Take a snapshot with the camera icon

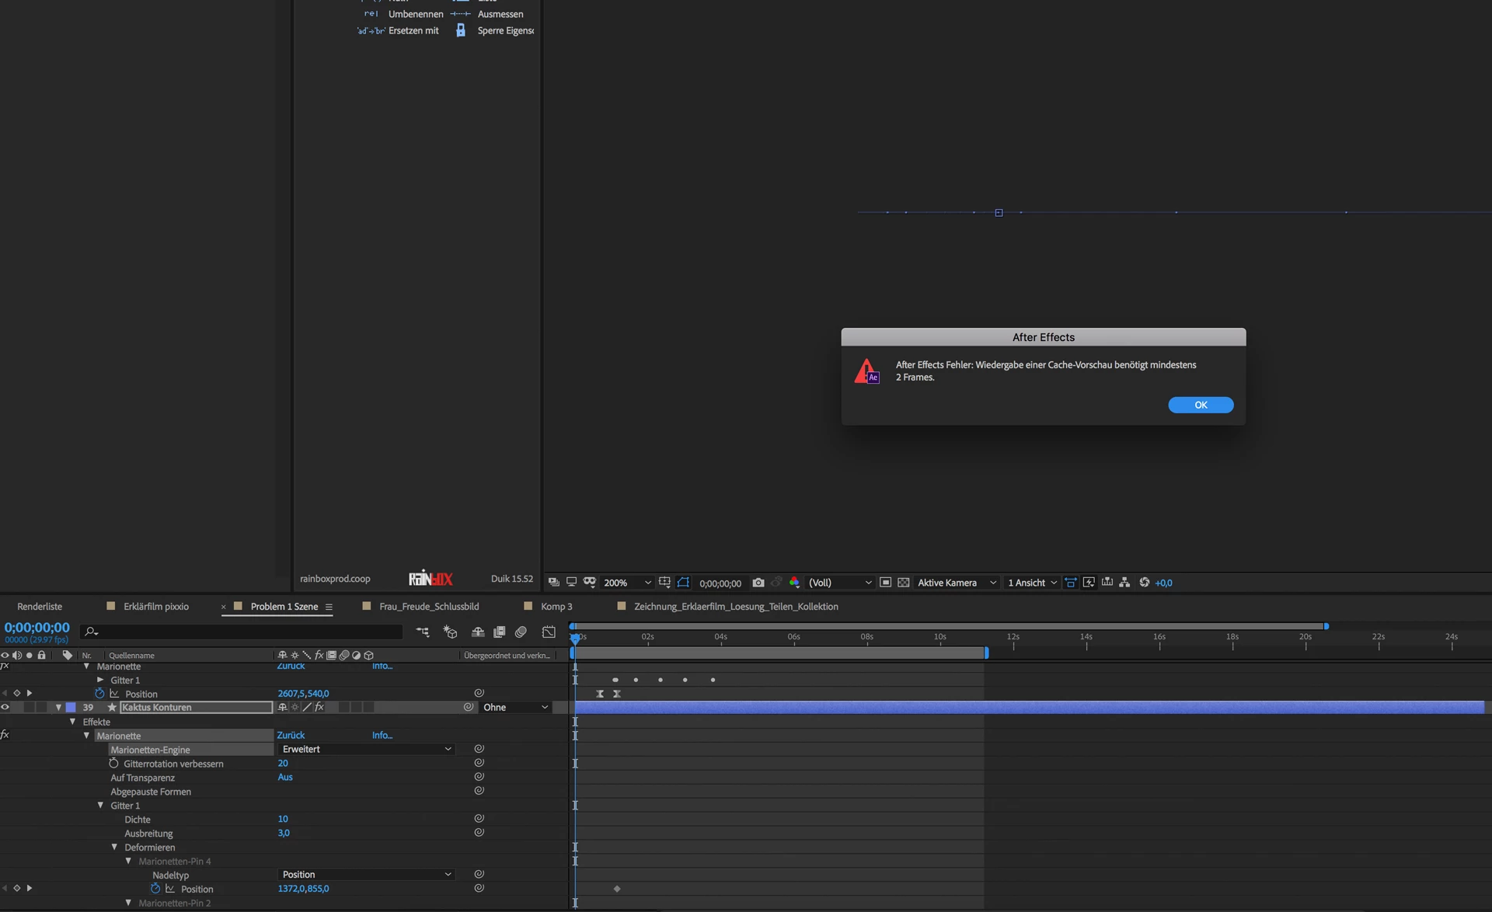tap(758, 583)
